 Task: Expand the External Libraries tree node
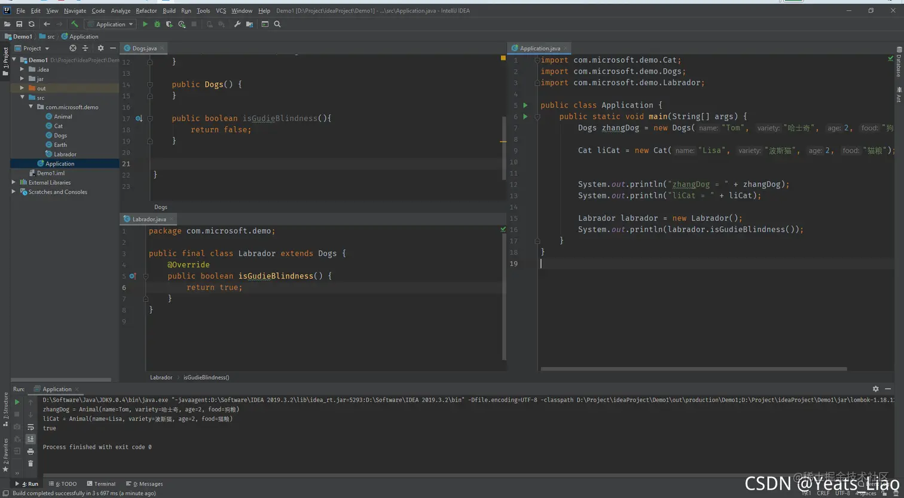[x=14, y=182]
